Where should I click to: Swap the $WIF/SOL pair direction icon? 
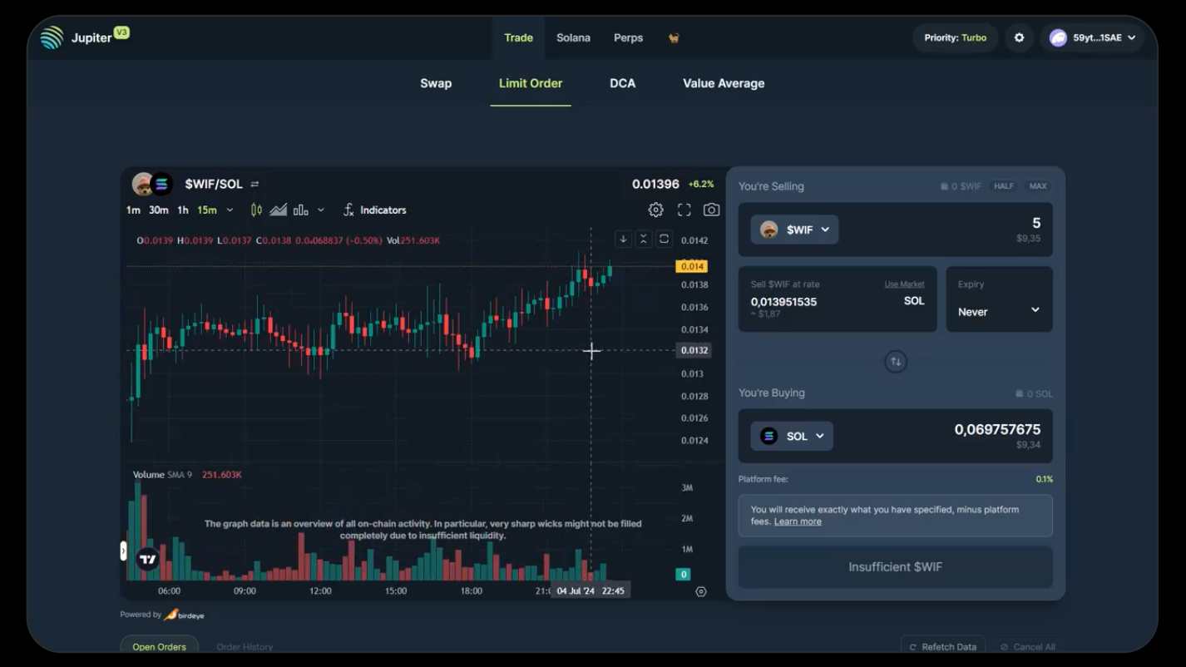coord(254,185)
